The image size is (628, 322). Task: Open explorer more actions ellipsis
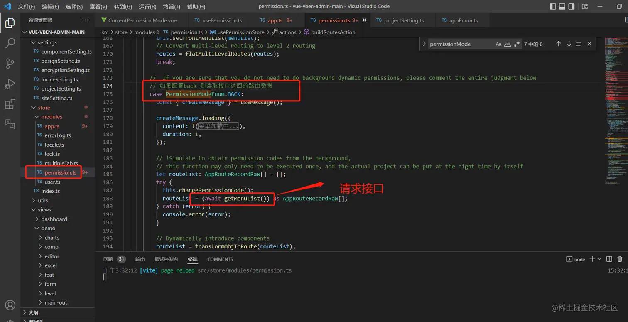[85, 20]
